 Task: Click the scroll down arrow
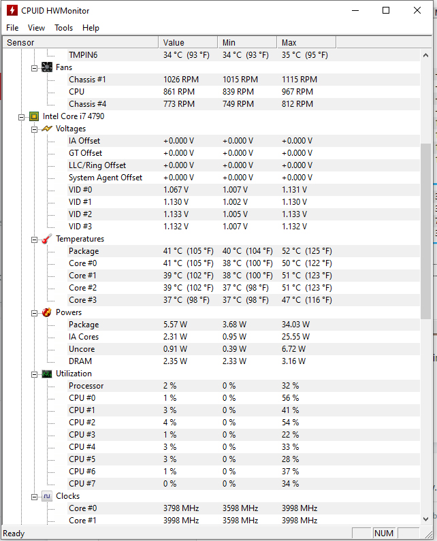pyautogui.click(x=425, y=519)
